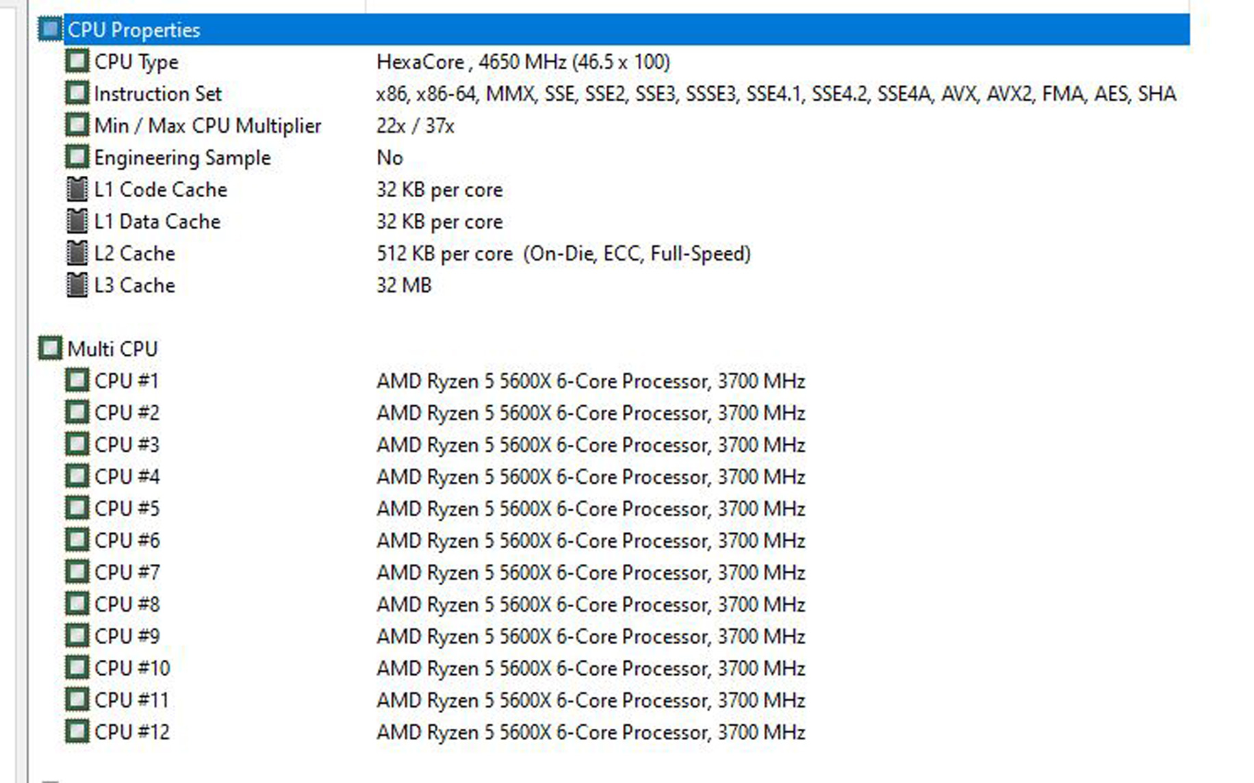Highlight the CPU #6 entry
1254x783 pixels.
(x=127, y=541)
